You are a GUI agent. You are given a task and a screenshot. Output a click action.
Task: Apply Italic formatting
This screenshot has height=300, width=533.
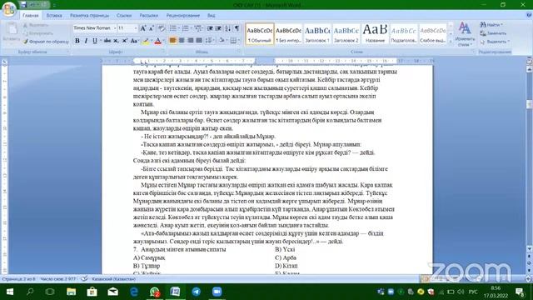point(86,41)
